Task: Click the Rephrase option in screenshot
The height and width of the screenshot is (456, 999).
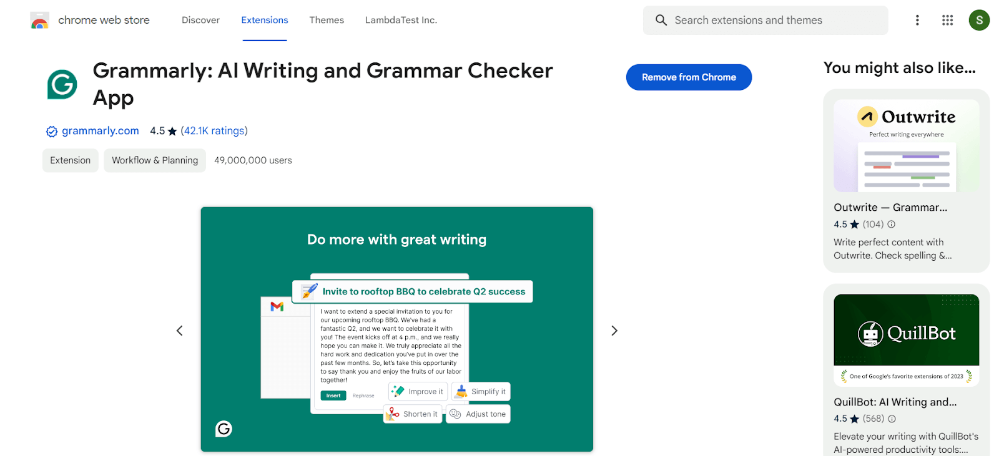Action: click(x=363, y=395)
